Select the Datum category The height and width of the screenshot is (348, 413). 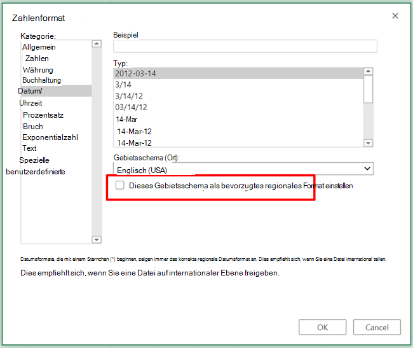click(x=55, y=91)
